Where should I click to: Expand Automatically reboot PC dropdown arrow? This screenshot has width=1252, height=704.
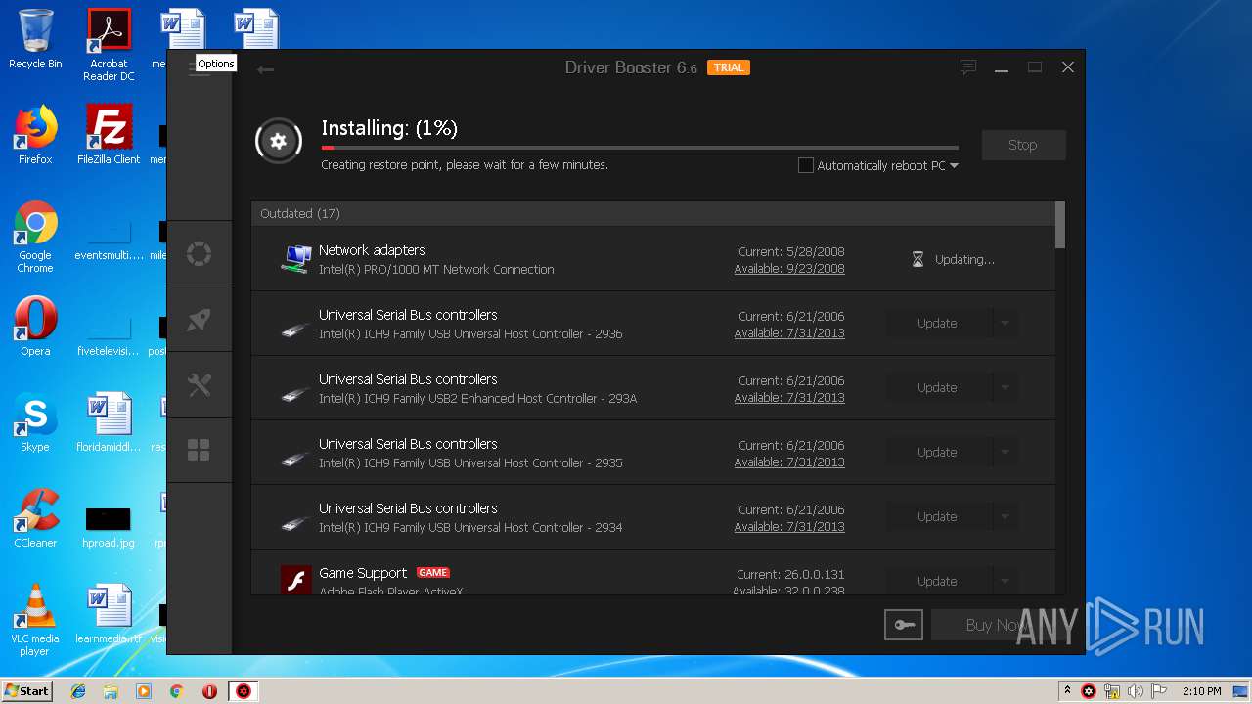click(954, 165)
